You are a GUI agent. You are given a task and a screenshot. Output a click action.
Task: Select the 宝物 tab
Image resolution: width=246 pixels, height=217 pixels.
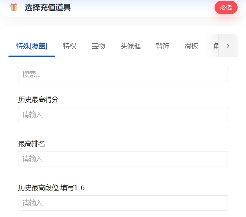click(x=98, y=46)
